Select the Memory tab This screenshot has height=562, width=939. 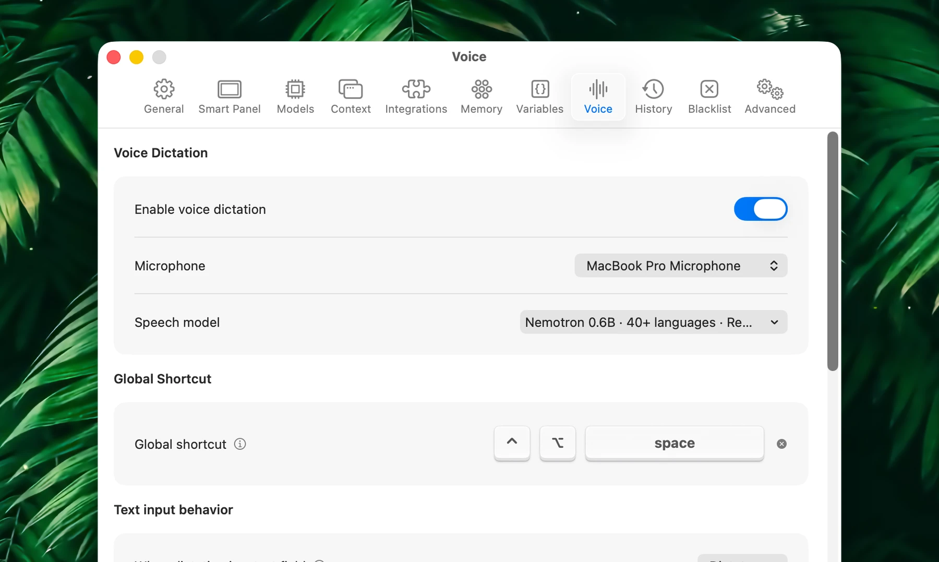tap(481, 97)
